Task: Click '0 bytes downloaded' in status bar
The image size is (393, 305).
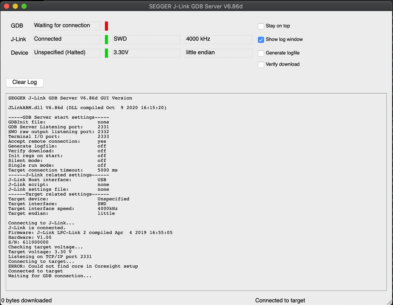Action: click(x=27, y=301)
